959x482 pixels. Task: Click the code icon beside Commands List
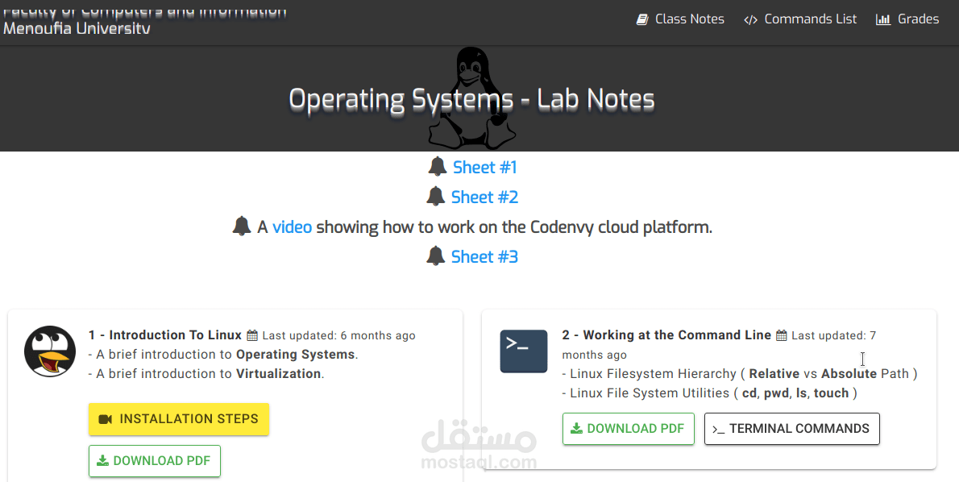pyautogui.click(x=750, y=20)
